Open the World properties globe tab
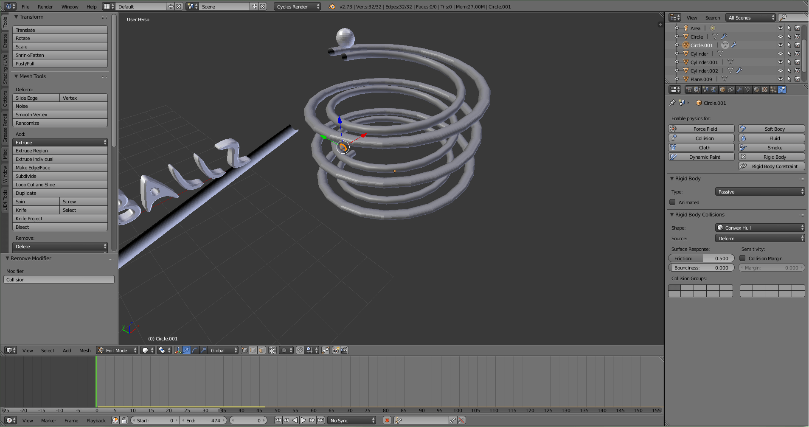The height and width of the screenshot is (427, 809). [x=714, y=90]
